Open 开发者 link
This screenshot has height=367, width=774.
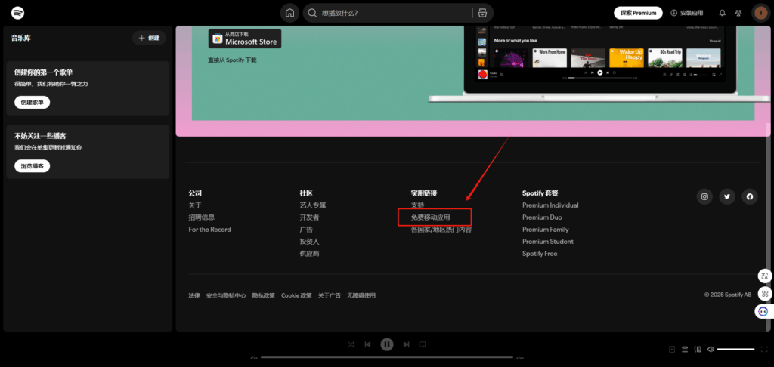tap(309, 217)
